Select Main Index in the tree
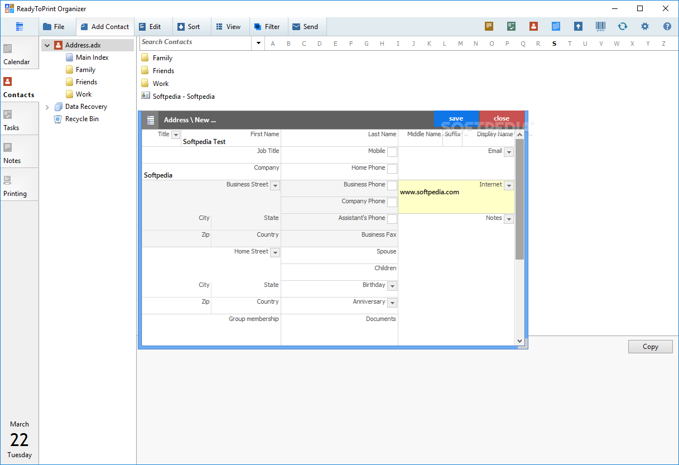This screenshot has height=465, width=679. 92,57
